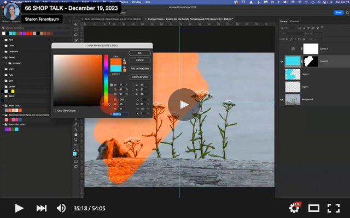This screenshot has height=218, width=350.
Task: Select the H (hue) radio button
Action: point(112,85)
